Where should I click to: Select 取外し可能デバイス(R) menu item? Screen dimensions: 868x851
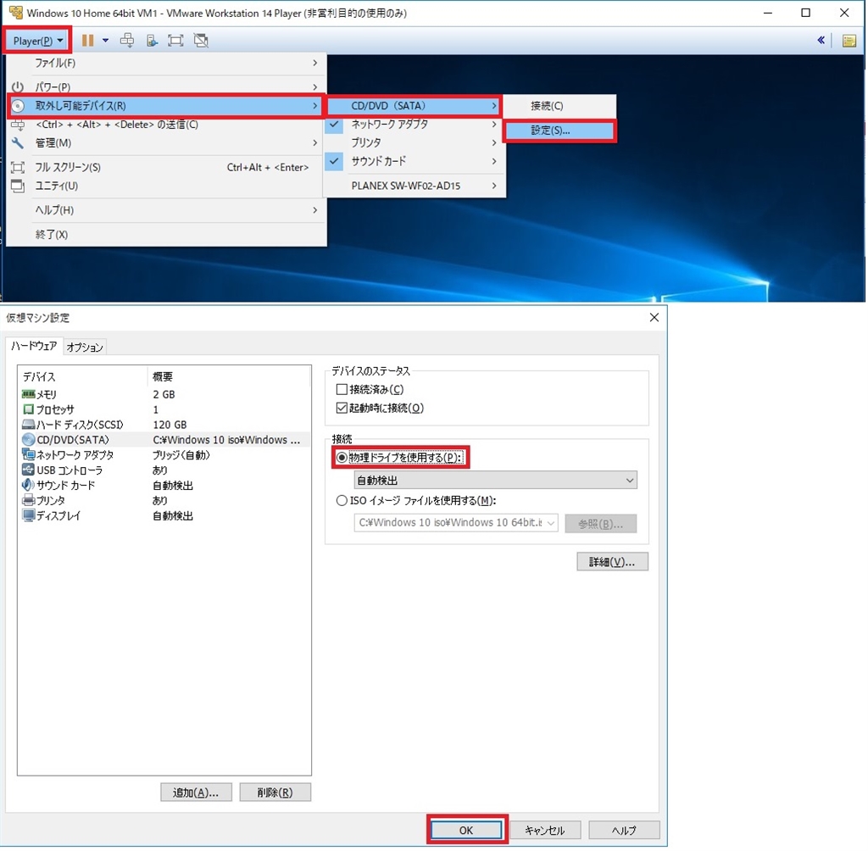pyautogui.click(x=165, y=106)
